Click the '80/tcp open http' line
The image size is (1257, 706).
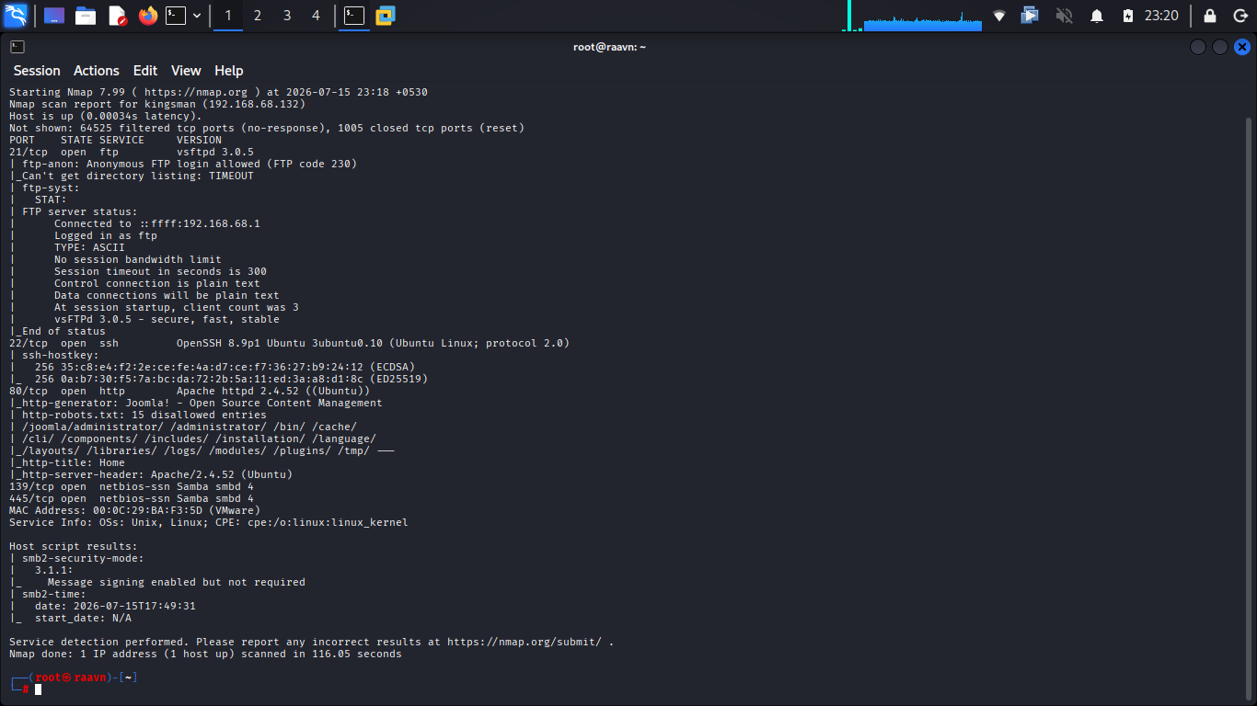[x=190, y=391]
